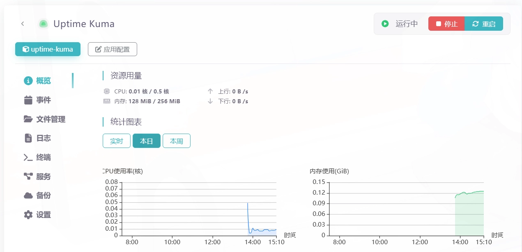Open the 终端 terminal section
Viewport: 522px width, 252px height.
[44, 157]
